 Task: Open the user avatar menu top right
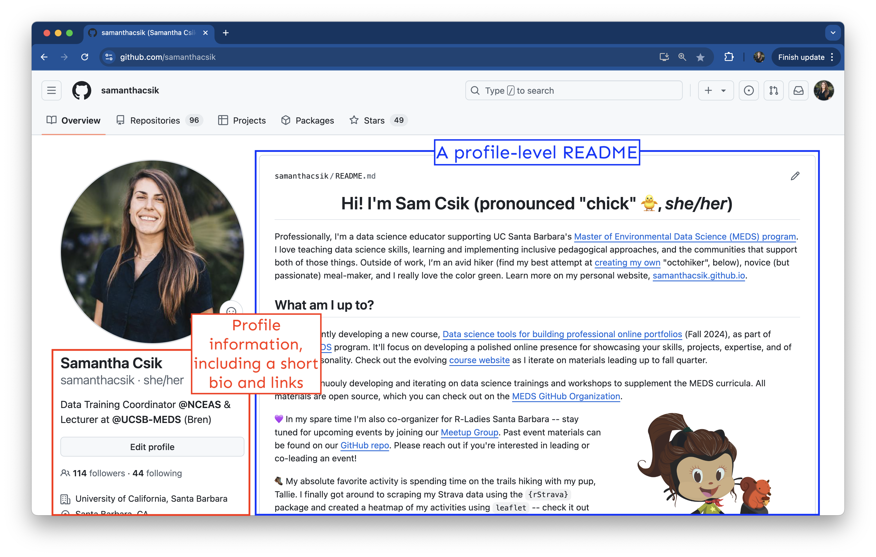tap(824, 90)
